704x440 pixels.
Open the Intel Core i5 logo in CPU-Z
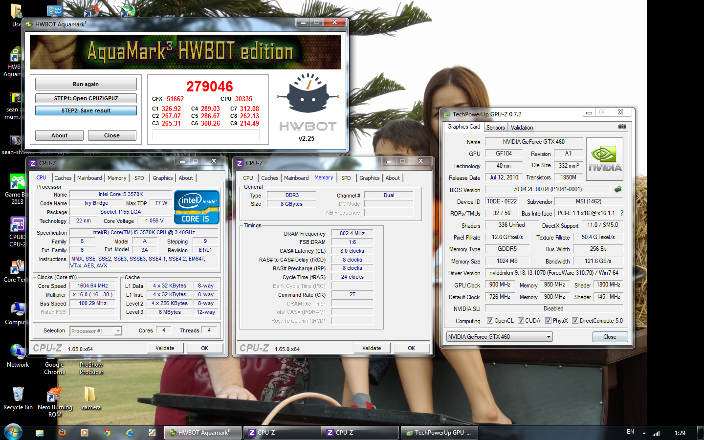pyautogui.click(x=197, y=207)
